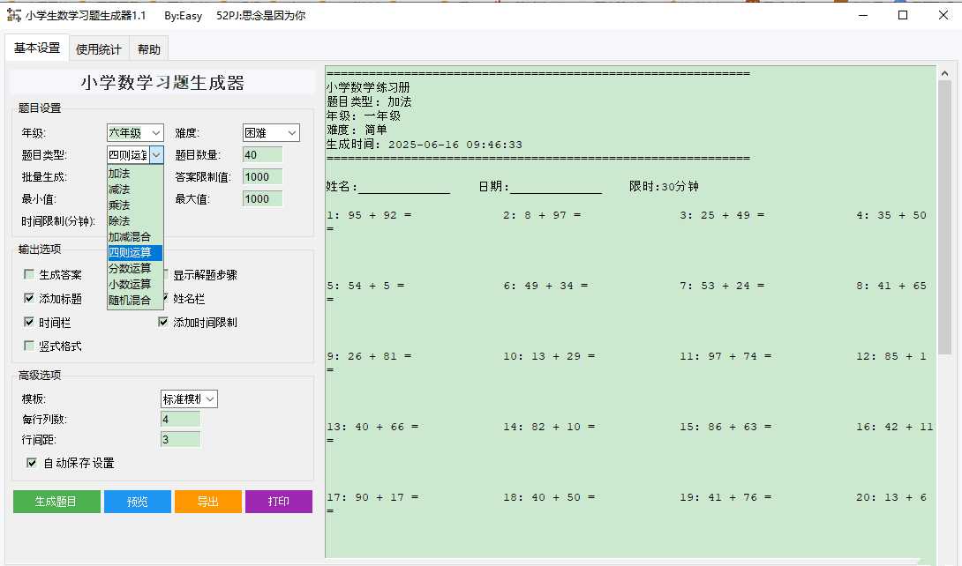Click the blue 预览 preview button
Viewport: 962px width, 566px height.
point(137,501)
